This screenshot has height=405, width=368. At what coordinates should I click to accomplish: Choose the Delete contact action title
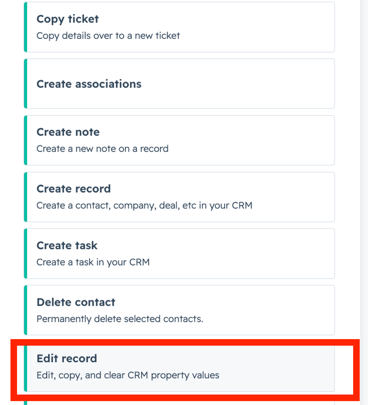click(76, 302)
